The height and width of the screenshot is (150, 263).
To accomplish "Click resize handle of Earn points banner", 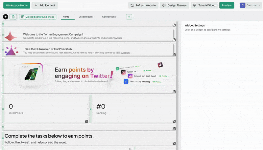I will (174, 92).
